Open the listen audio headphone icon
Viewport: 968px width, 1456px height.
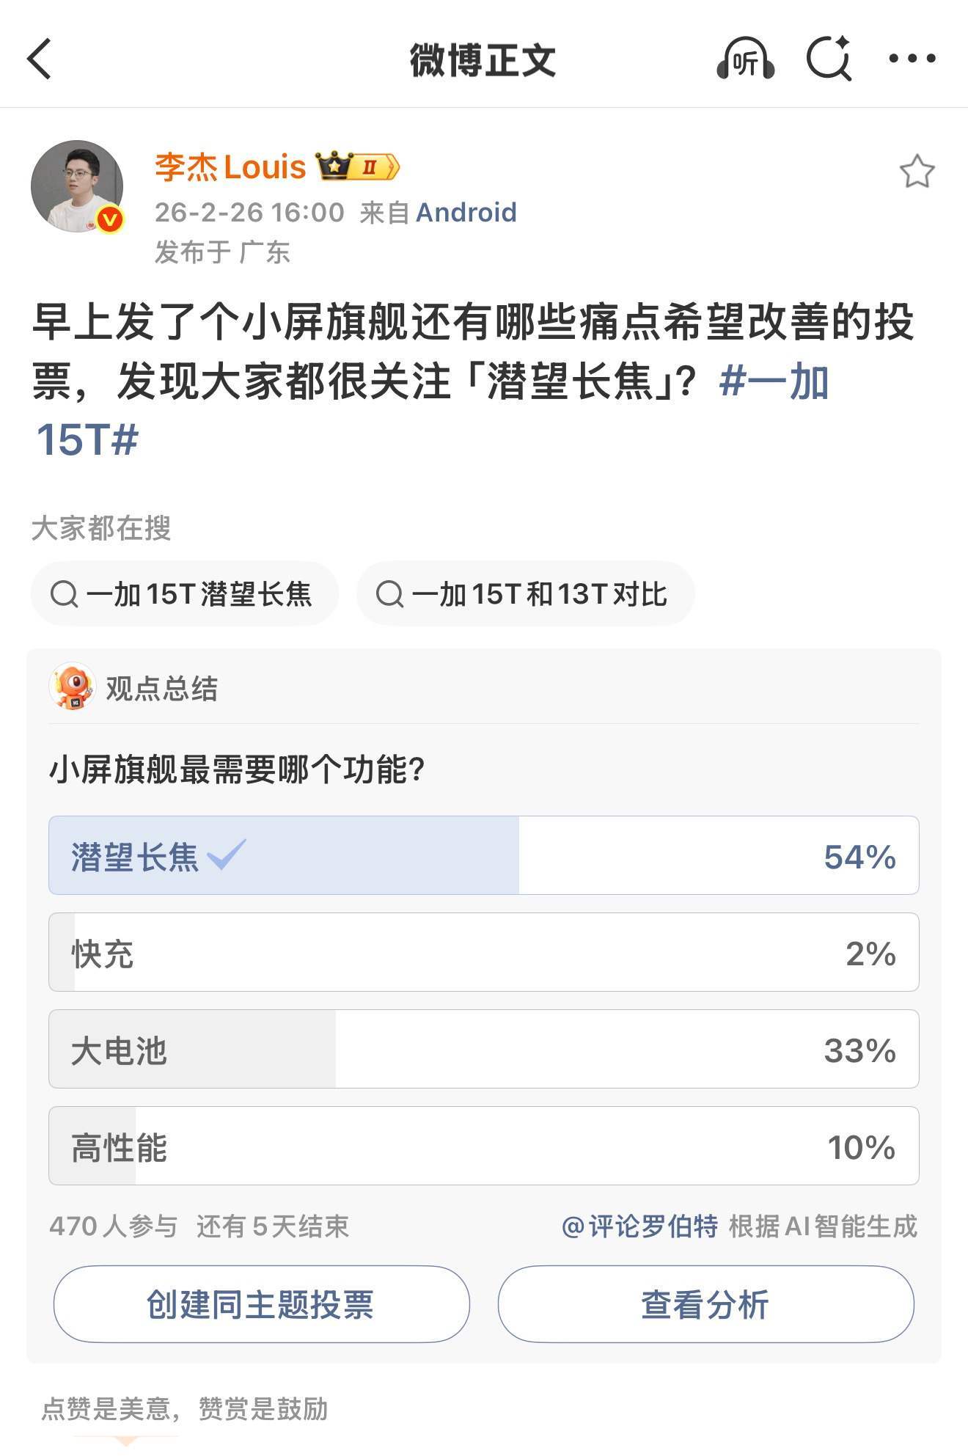pos(745,59)
